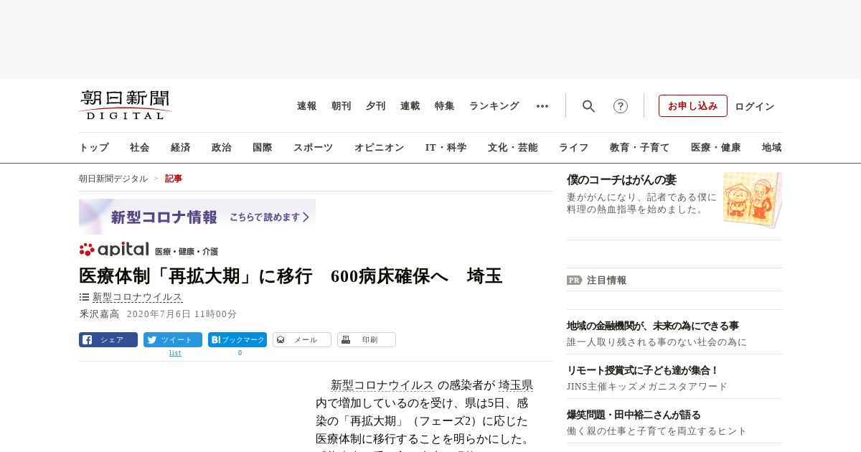The height and width of the screenshot is (452, 861).
Task: Go to 経済 section tab
Action: pos(181,148)
